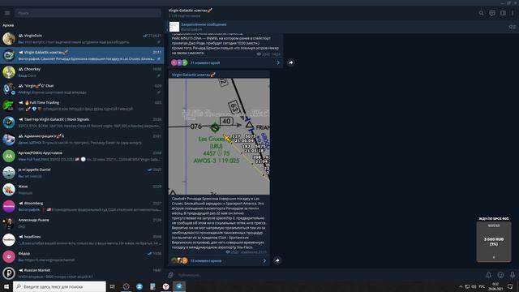Open the Archive folder label
This screenshot has width=519, height=292.
tap(8, 25)
